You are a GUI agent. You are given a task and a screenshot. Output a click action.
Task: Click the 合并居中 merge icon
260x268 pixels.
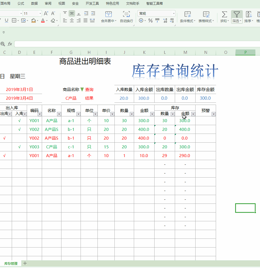pos(108,14)
